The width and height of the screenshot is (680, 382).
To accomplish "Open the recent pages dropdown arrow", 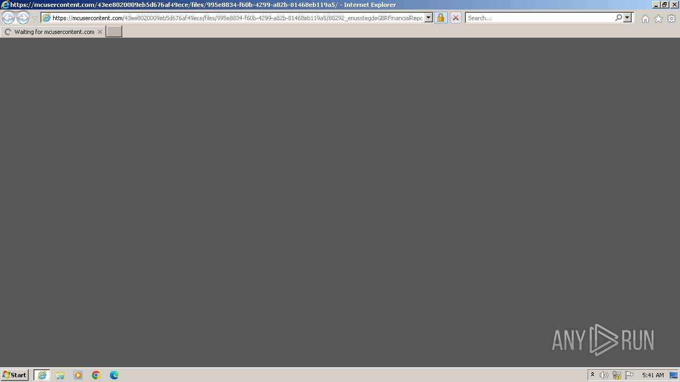I will click(x=35, y=18).
